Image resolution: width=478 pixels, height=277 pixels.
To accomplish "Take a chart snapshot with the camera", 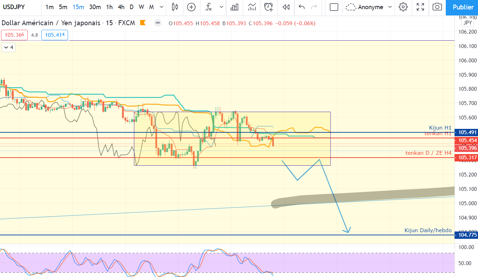I will pyautogui.click(x=437, y=7).
